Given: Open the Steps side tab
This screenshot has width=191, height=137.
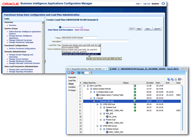Looking at the screenshot, I should pyautogui.click(x=71, y=84).
